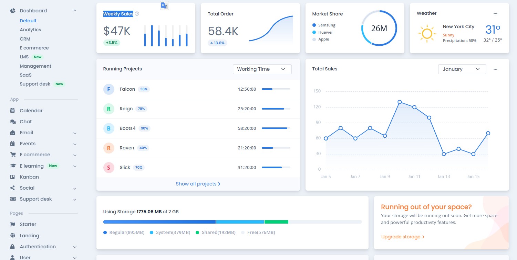The height and width of the screenshot is (260, 517).
Task: Expand the Events submenu chevron
Action: coord(75,144)
